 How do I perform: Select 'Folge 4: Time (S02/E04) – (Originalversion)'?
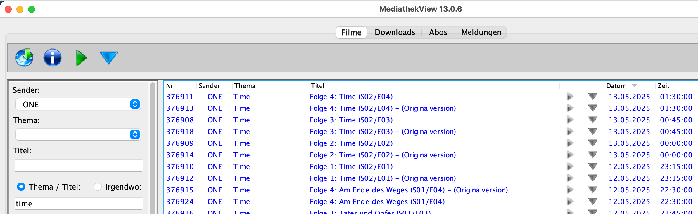click(x=383, y=108)
